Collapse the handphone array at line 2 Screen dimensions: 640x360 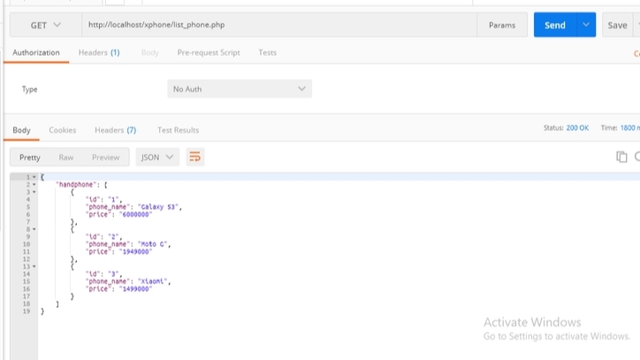(34, 185)
